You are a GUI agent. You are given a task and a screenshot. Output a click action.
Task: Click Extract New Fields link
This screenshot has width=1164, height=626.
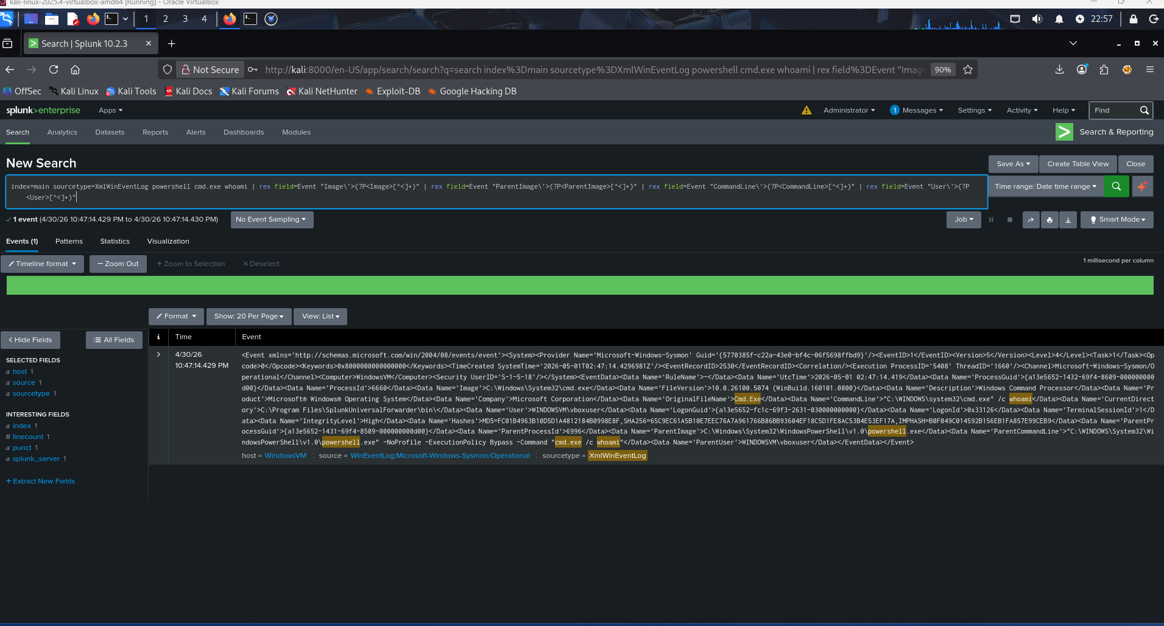tap(41, 481)
